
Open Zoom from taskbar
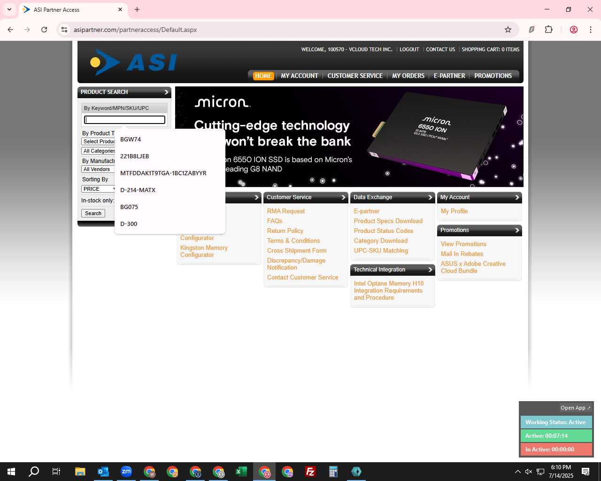tap(126, 472)
